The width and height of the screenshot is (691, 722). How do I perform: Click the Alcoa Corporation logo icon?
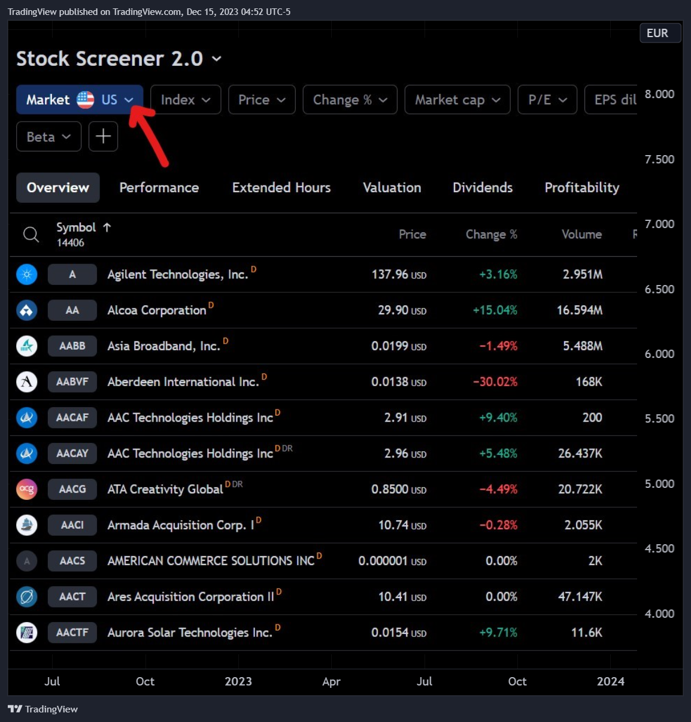[x=27, y=310]
